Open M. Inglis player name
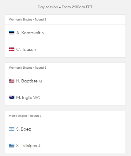Screen dimensions: 131x156 coord(24,97)
